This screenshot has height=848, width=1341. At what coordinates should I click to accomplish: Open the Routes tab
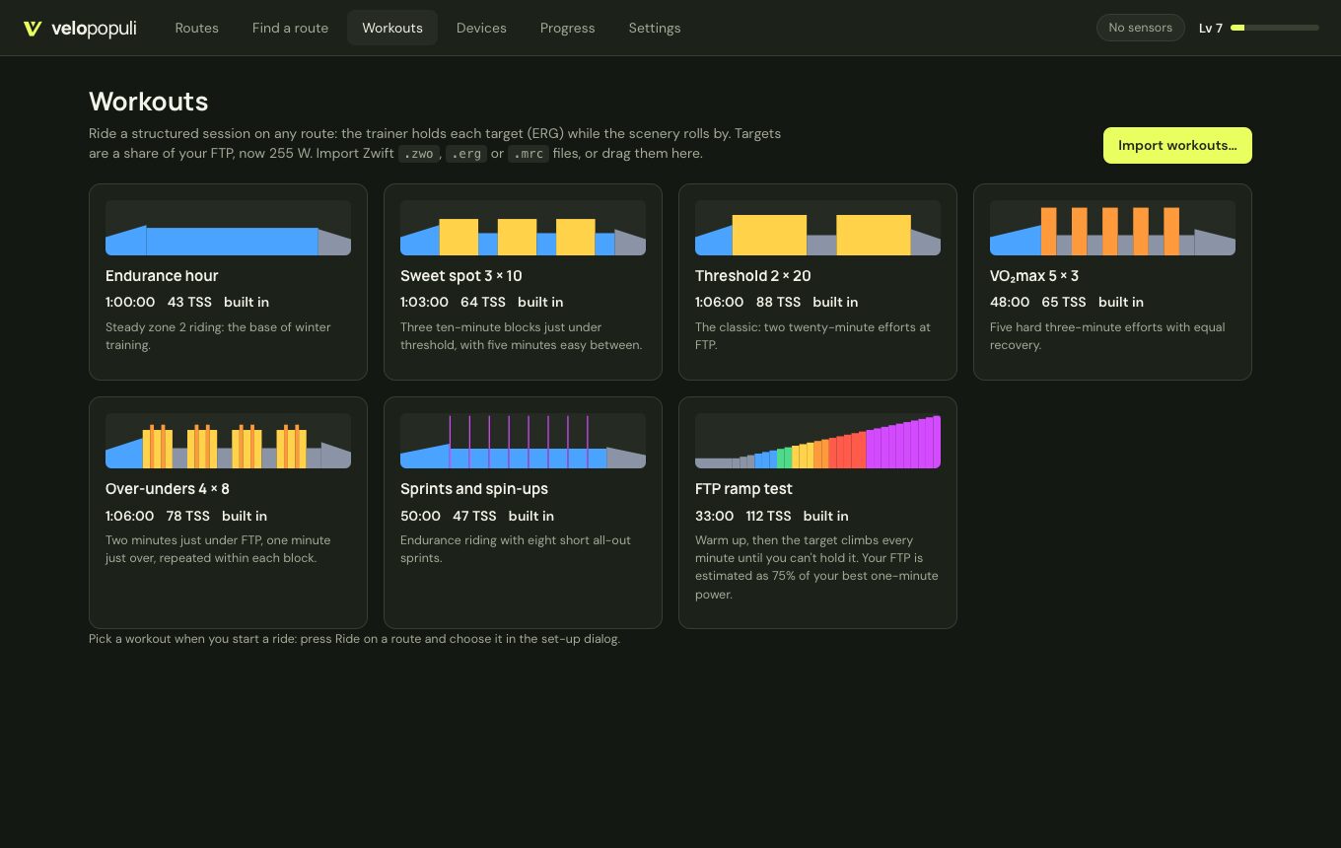click(x=197, y=28)
